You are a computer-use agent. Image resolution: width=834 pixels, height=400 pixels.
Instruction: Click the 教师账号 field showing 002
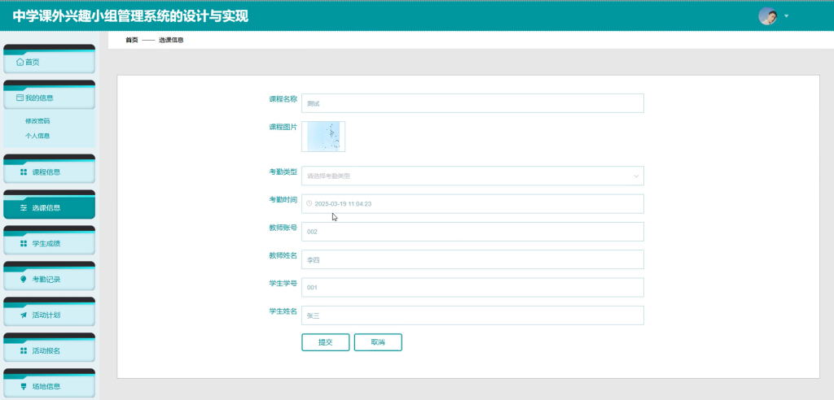click(x=473, y=233)
